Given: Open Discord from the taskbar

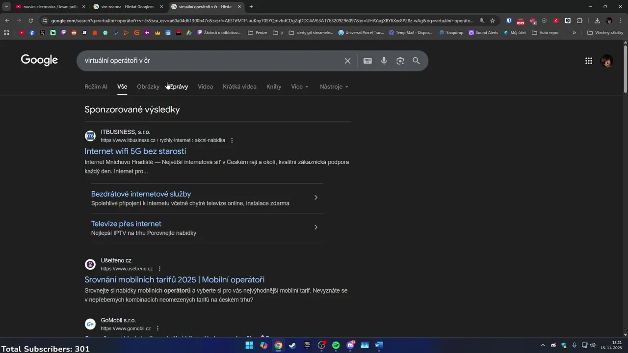Looking at the screenshot, I should click(x=350, y=345).
